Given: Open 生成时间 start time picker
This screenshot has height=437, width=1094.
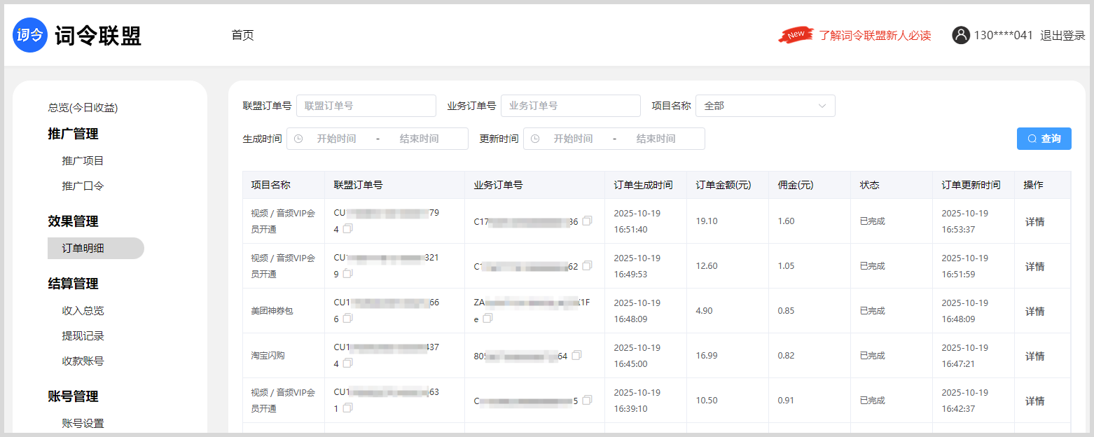Looking at the screenshot, I should coord(336,139).
